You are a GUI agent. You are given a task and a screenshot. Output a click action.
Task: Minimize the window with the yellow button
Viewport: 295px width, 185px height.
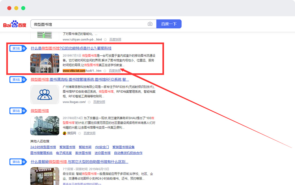click(x=16, y=8)
